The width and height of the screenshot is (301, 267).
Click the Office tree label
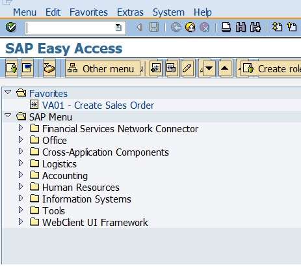click(55, 141)
